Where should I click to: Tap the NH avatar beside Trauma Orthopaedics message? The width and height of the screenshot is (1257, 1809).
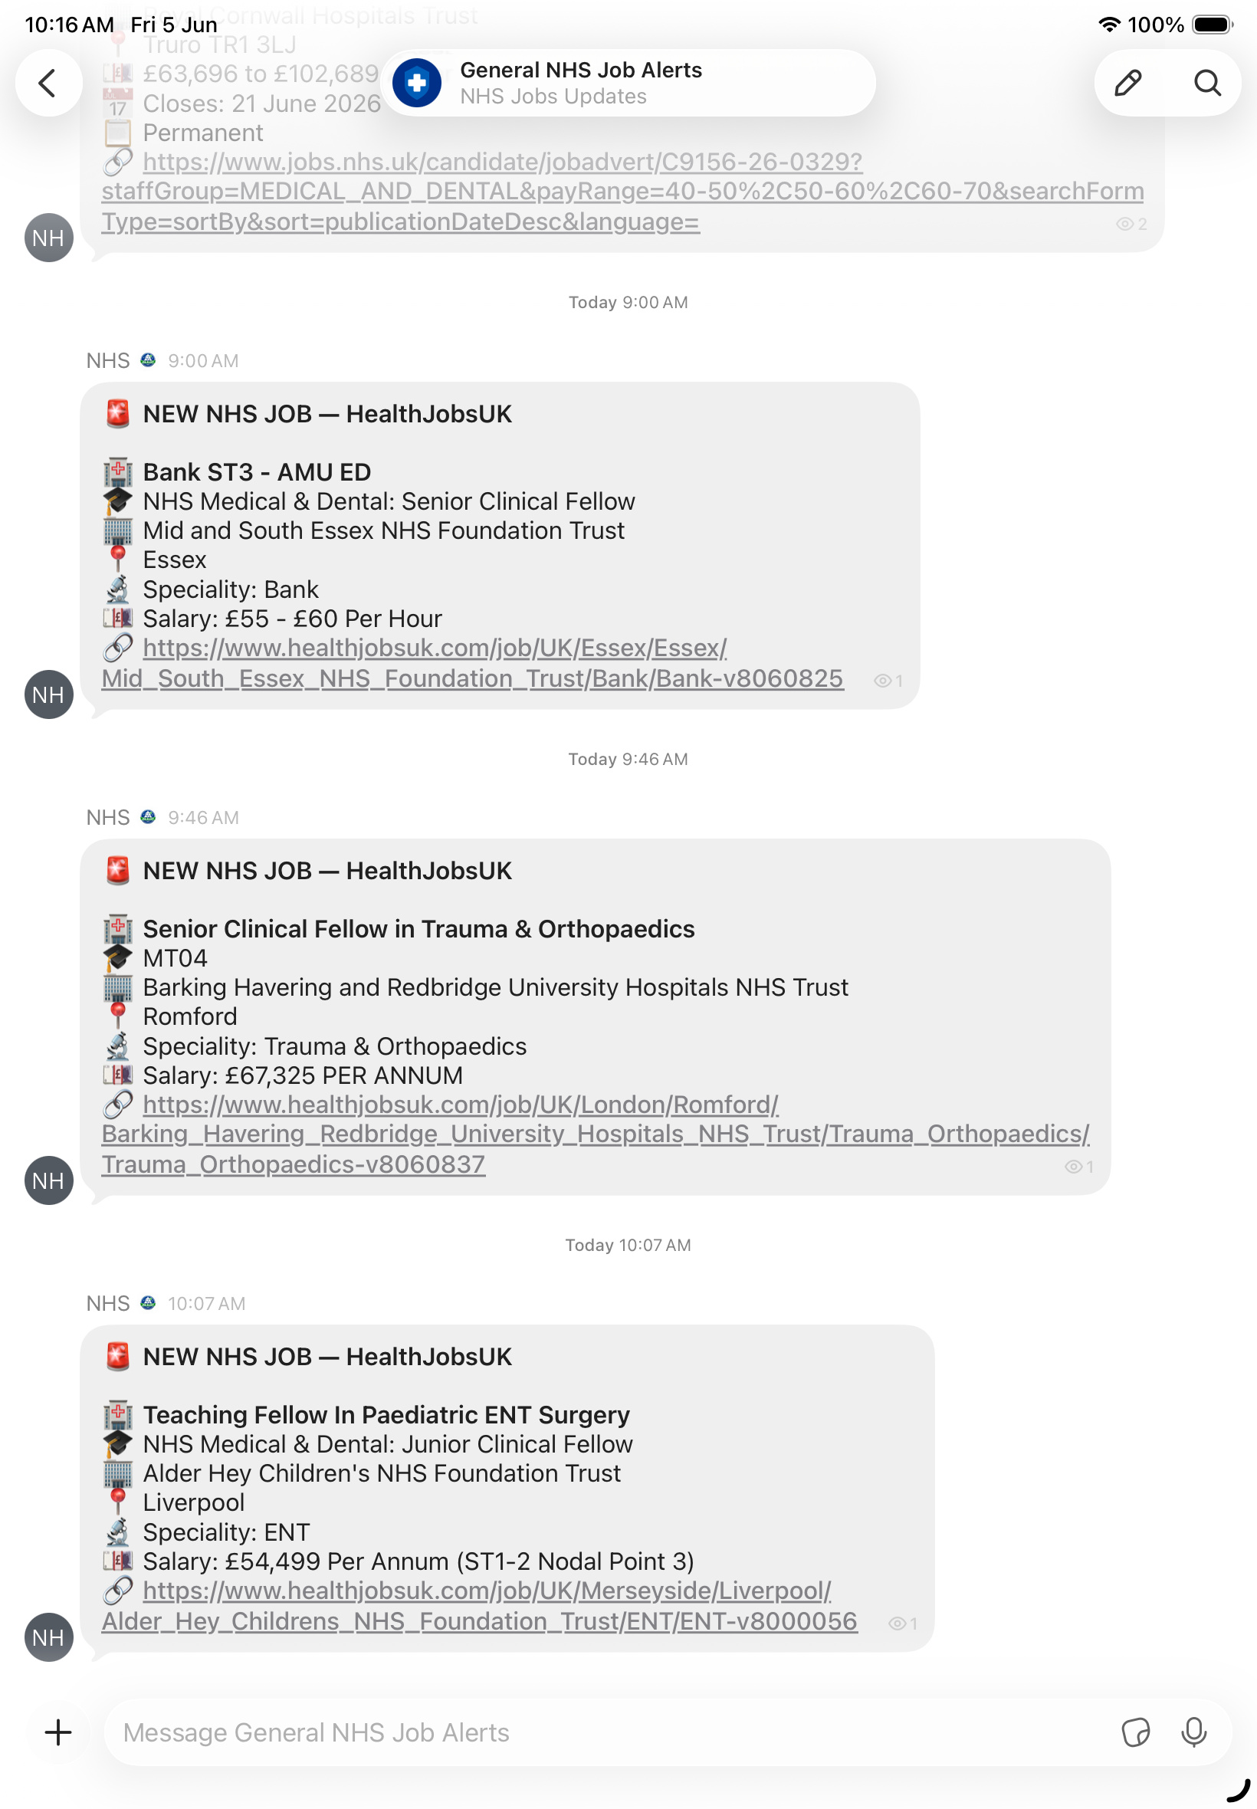[49, 1180]
